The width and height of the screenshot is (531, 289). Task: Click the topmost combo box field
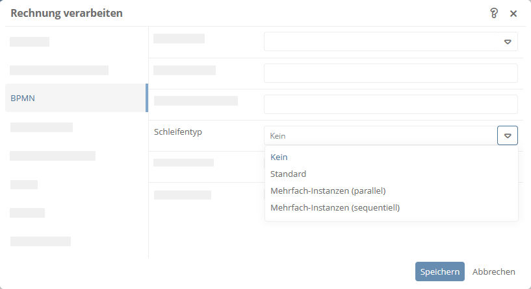pos(381,41)
